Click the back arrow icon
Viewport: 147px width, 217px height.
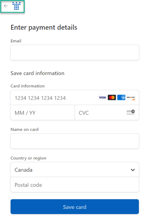6,6
